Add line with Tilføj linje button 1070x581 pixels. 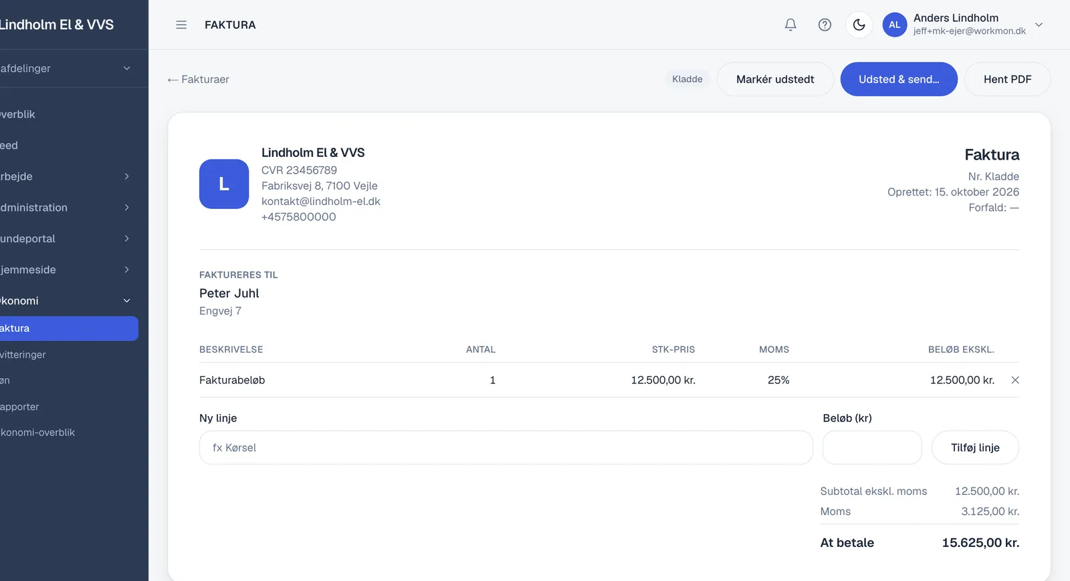(975, 447)
